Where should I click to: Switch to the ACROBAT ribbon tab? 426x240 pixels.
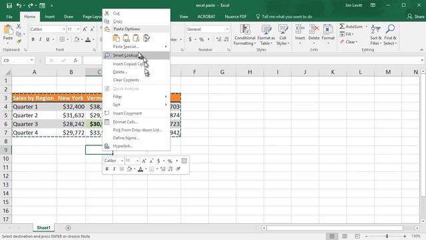pyautogui.click(x=206, y=17)
